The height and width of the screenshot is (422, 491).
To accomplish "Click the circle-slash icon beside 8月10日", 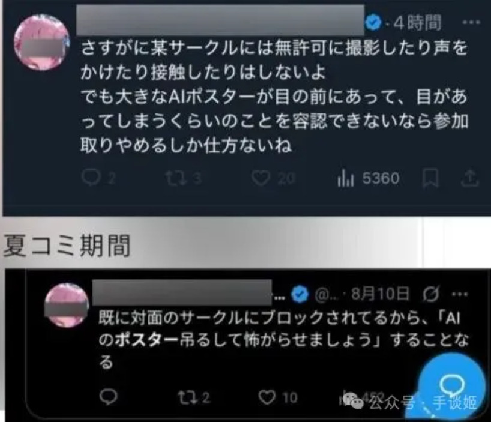I will pyautogui.click(x=431, y=294).
